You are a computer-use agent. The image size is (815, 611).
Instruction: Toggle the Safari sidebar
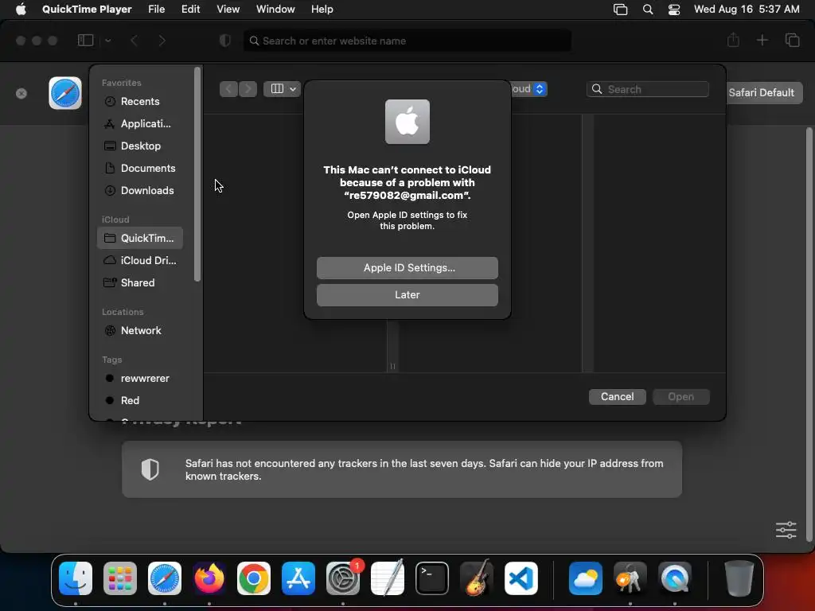85,41
